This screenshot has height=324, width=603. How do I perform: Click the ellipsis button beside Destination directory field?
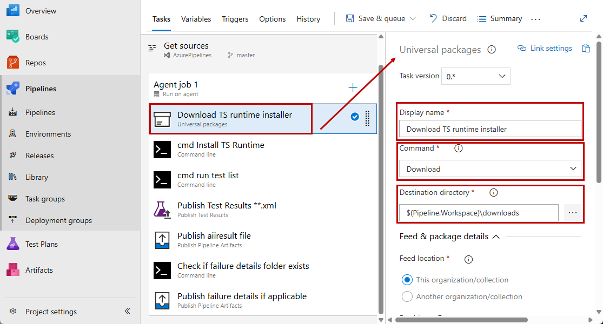[572, 213]
